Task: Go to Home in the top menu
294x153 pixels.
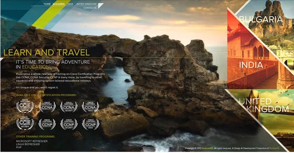Action: (x=47, y=4)
